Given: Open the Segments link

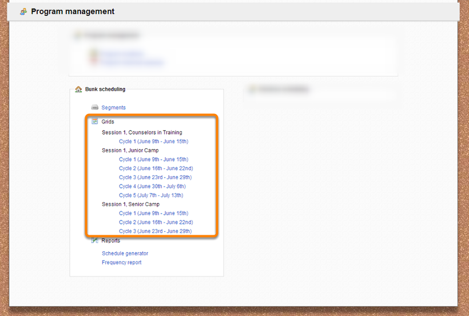Looking at the screenshot, I should [x=113, y=108].
